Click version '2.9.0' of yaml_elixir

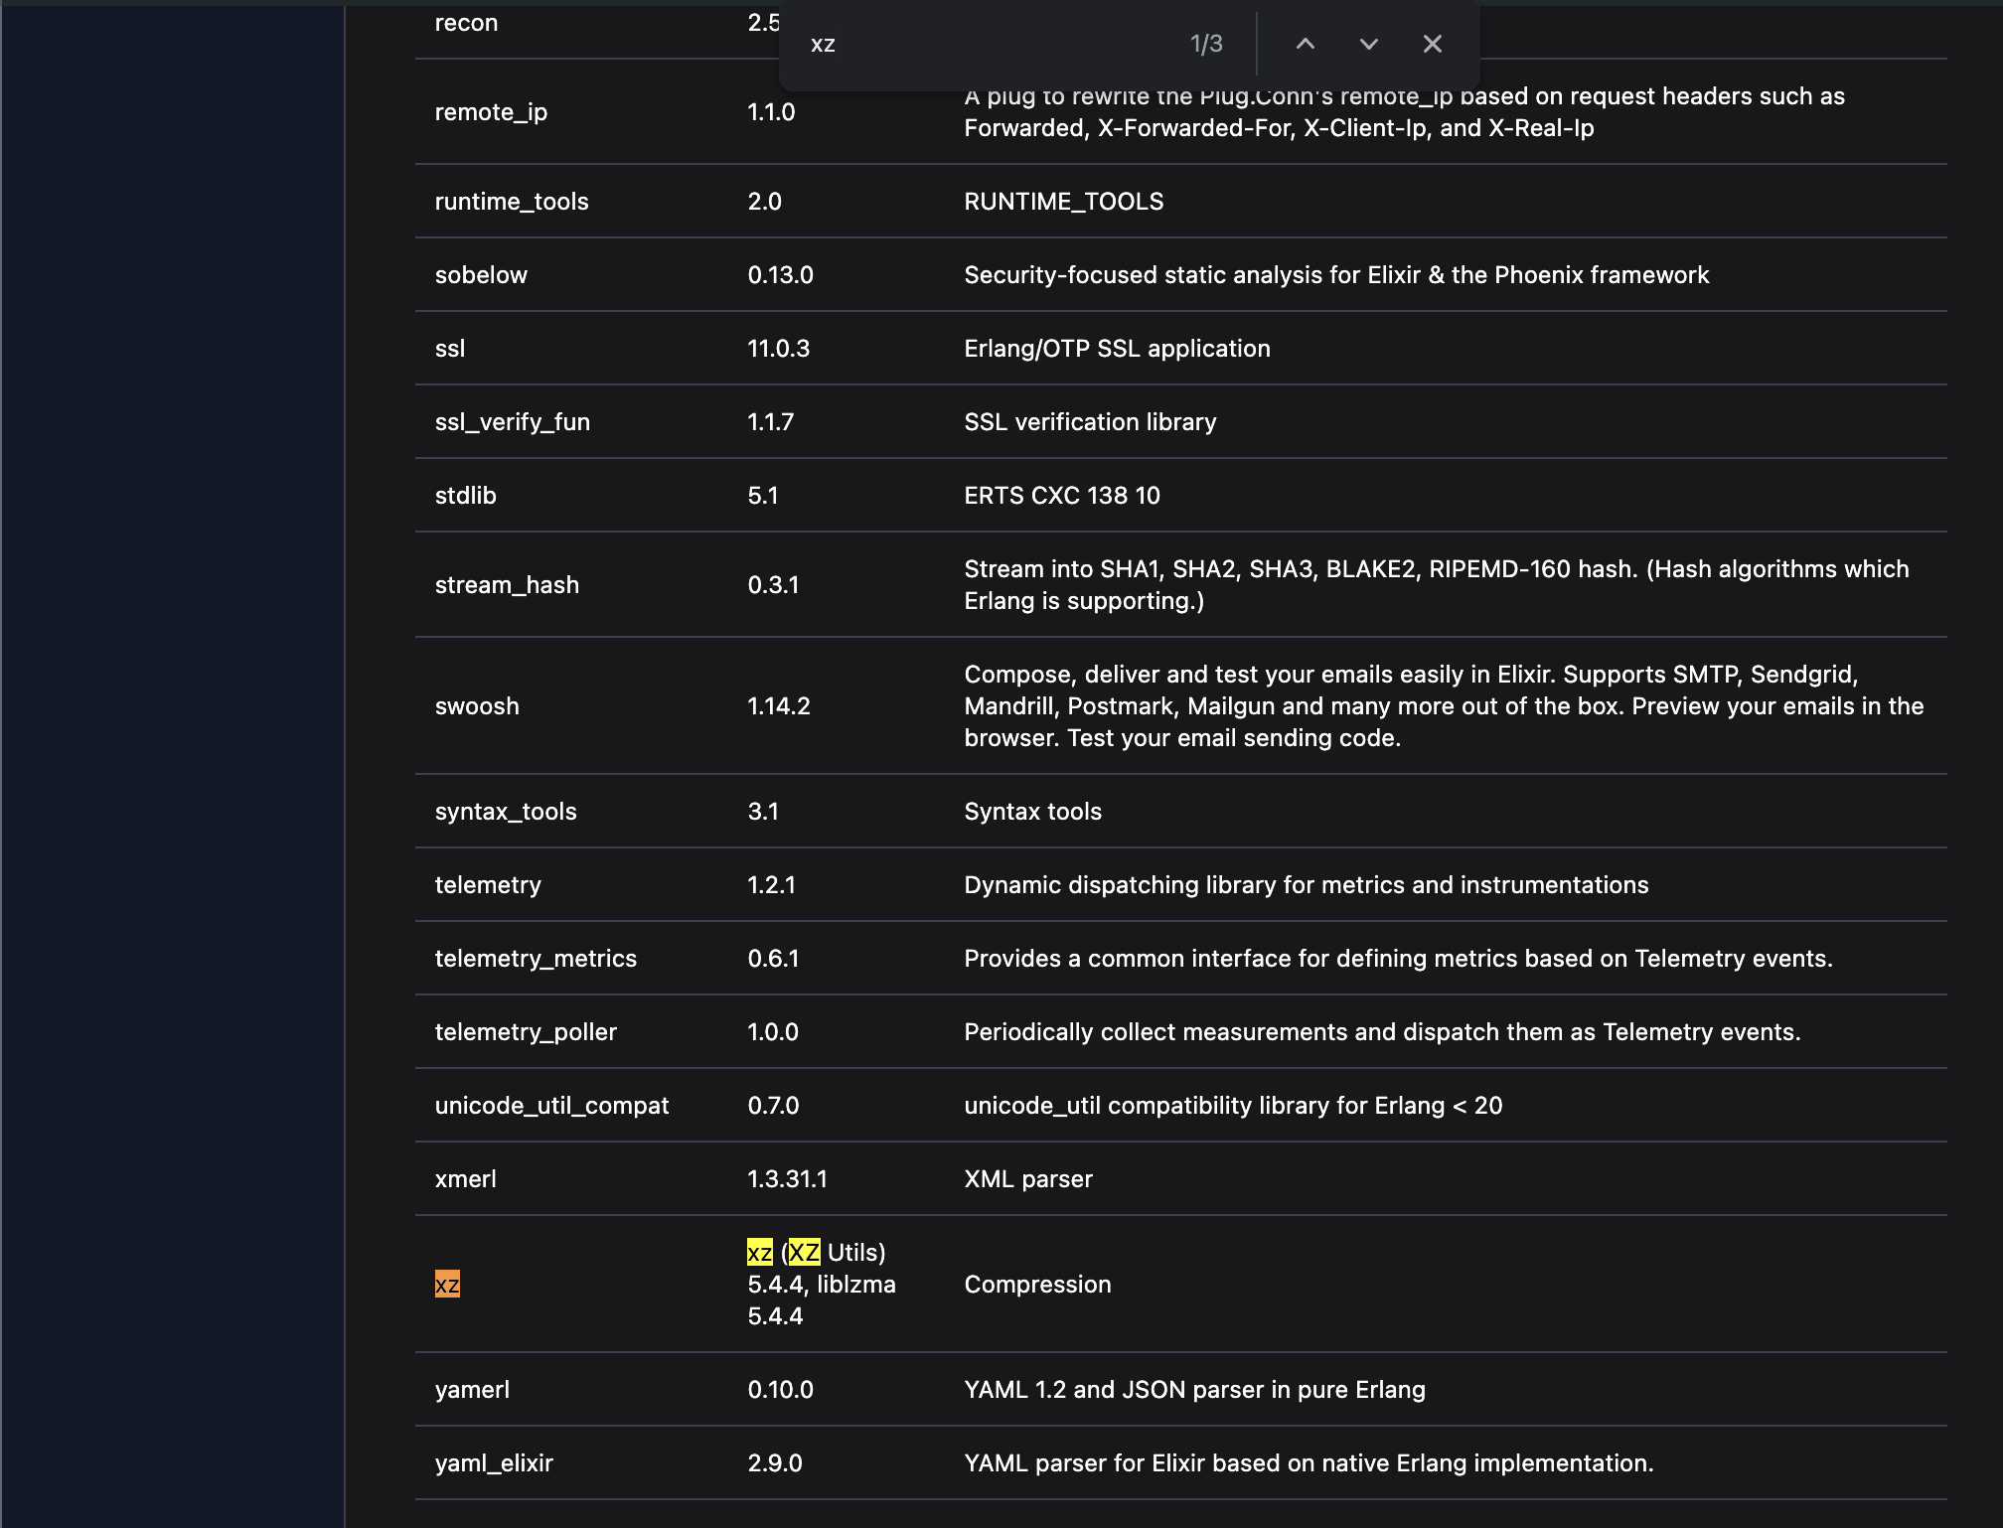tap(774, 1463)
